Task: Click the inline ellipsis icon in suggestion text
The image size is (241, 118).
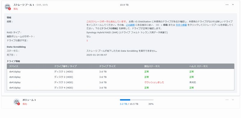Action: click(157, 25)
